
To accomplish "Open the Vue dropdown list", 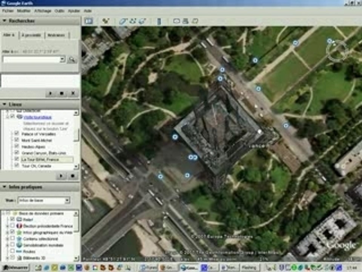I will pos(67,200).
